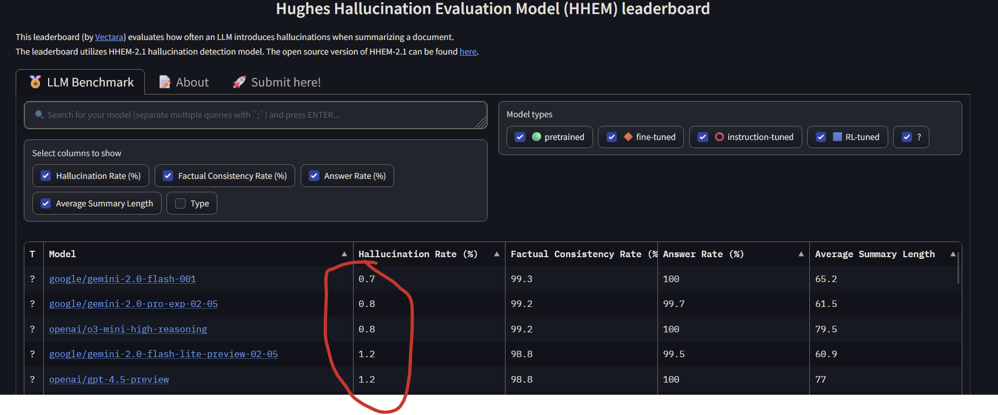
Task: Open openai/o3-mini-high-reasoning model link
Action: point(128,329)
